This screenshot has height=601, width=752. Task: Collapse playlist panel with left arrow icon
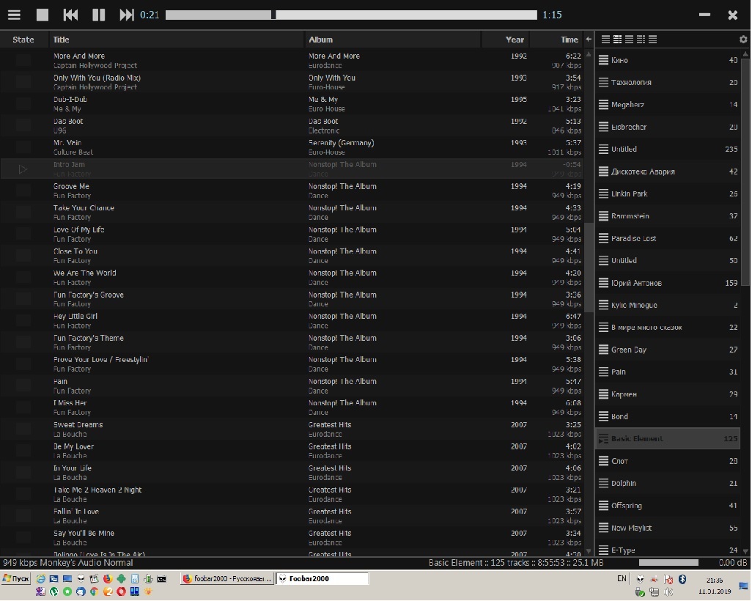click(x=589, y=40)
